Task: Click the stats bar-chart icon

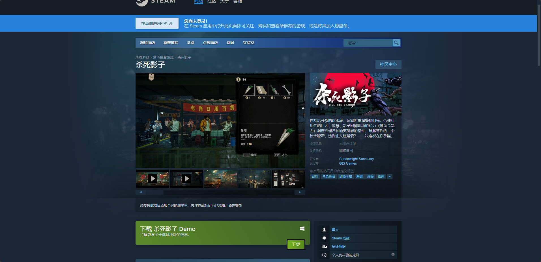Action: (324, 246)
